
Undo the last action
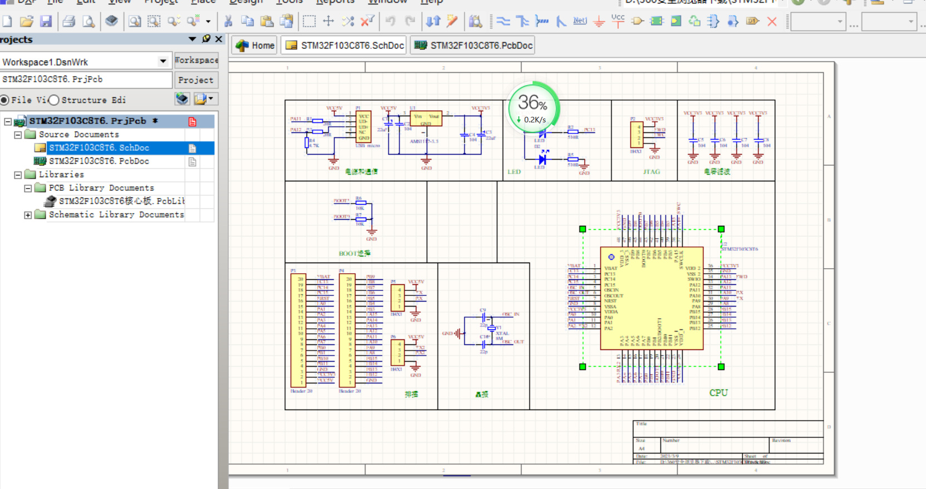point(391,22)
